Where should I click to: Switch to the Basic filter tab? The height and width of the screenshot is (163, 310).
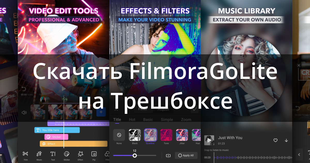point(148,120)
